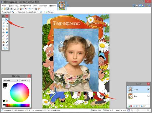
Task: Open the Файл menu
Action: [x=4, y=6]
